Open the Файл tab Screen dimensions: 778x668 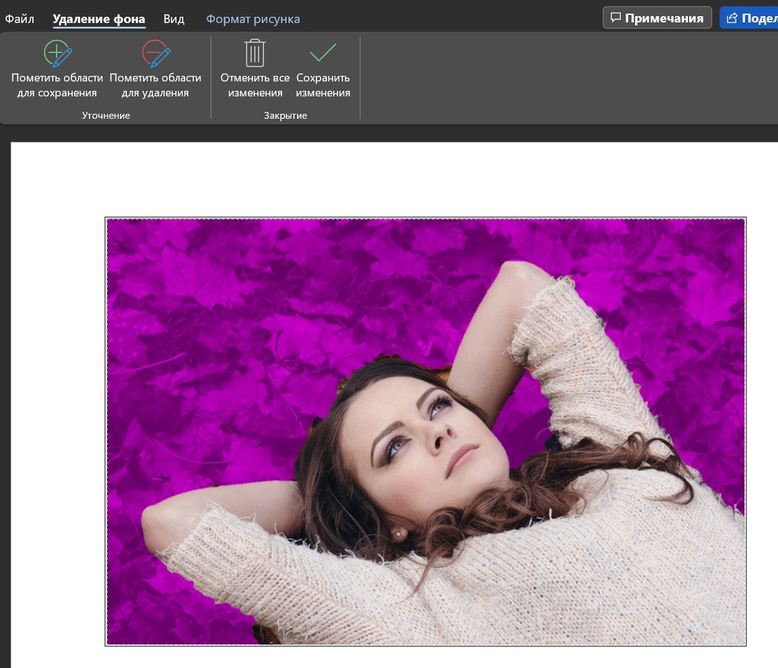tap(19, 19)
